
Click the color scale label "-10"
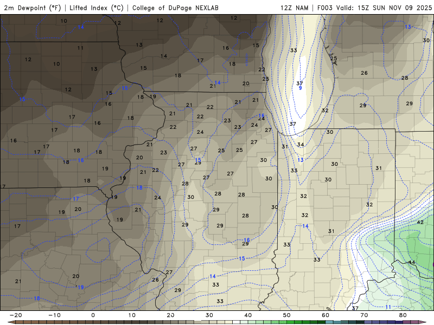pos(54,315)
